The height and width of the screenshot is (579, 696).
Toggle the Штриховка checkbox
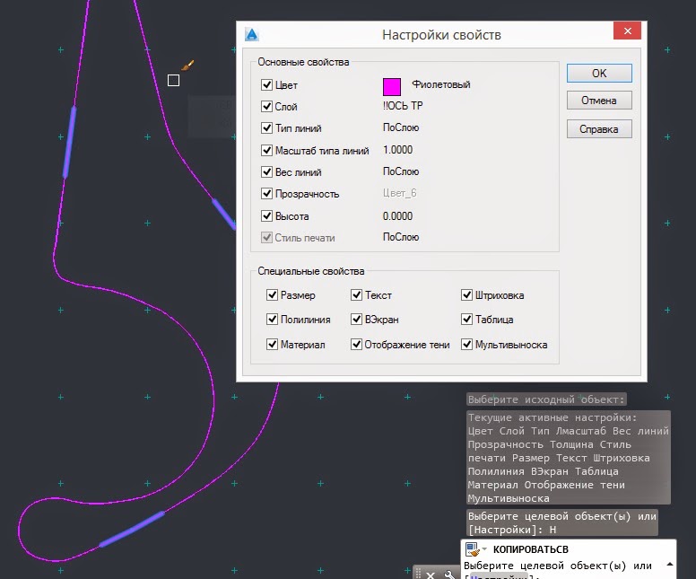(466, 294)
